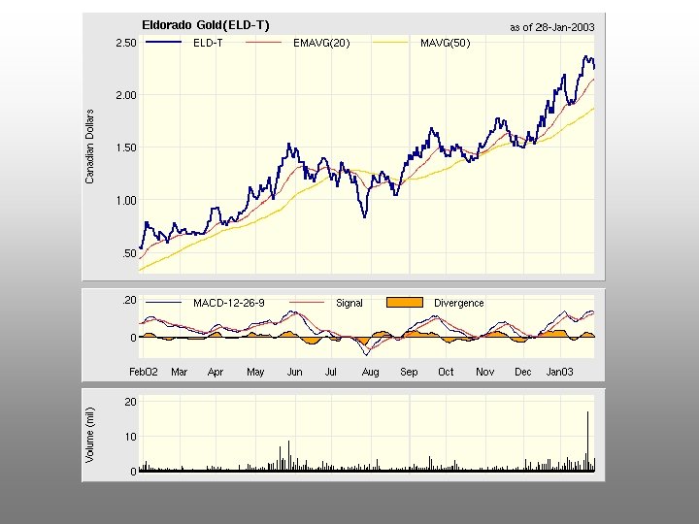699x524 pixels.
Task: Click the dark blue ELD-T legend line
Action: pyautogui.click(x=164, y=42)
